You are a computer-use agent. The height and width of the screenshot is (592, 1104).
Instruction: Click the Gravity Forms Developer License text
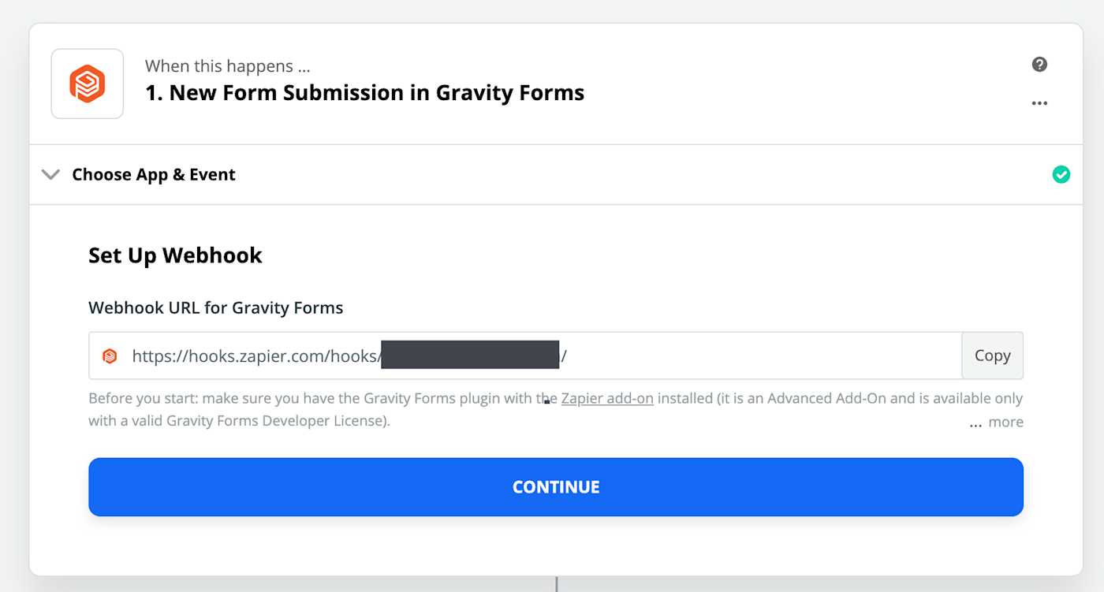[276, 421]
